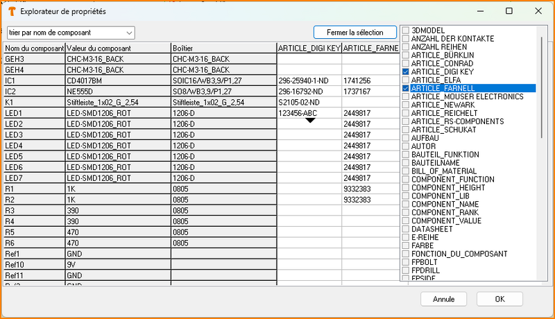The image size is (555, 319).
Task: Uncheck the ARTICLE_FARNELL checkbox
Action: coord(406,88)
